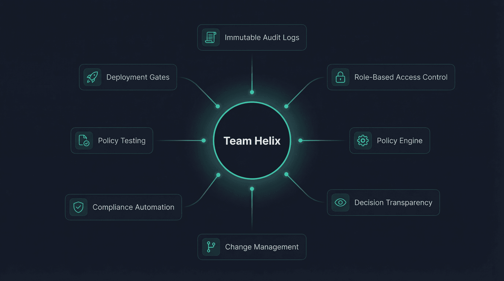Select the Policy Testing card
The height and width of the screenshot is (281, 504).
112,140
